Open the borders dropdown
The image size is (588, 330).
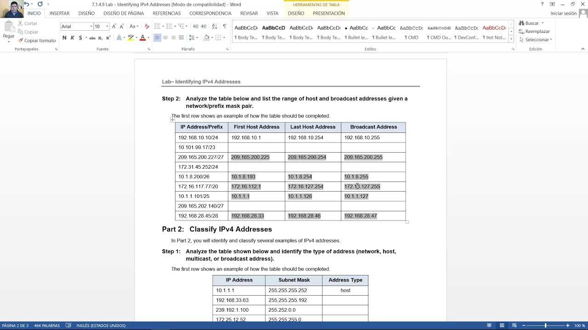(224, 38)
